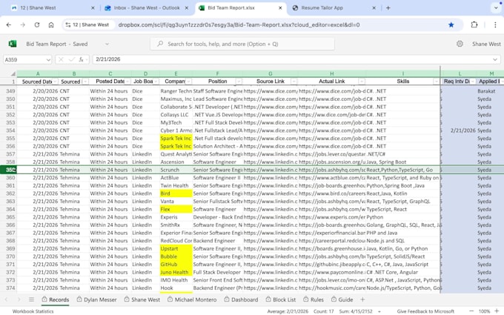The image size is (504, 315).
Task: Open the Chrome three-dot menu
Action: point(495,24)
